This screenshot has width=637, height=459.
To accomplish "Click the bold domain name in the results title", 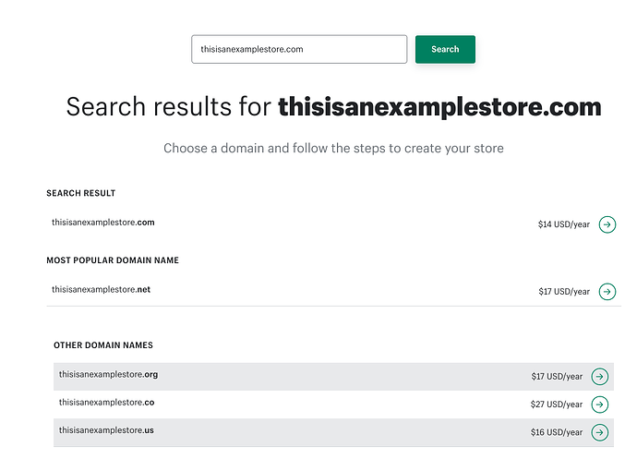I will [x=439, y=107].
